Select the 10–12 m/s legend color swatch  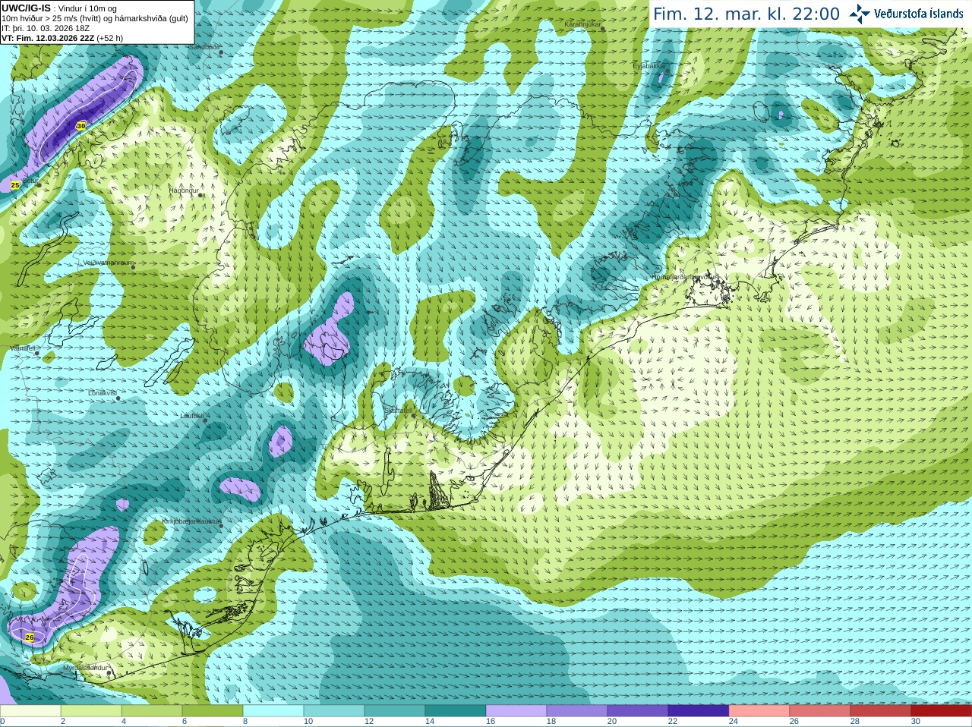click(x=334, y=711)
